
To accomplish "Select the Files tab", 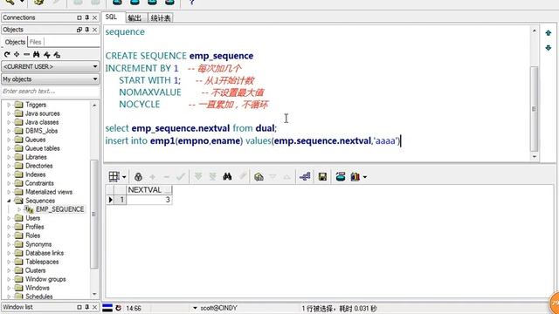I will click(x=35, y=42).
